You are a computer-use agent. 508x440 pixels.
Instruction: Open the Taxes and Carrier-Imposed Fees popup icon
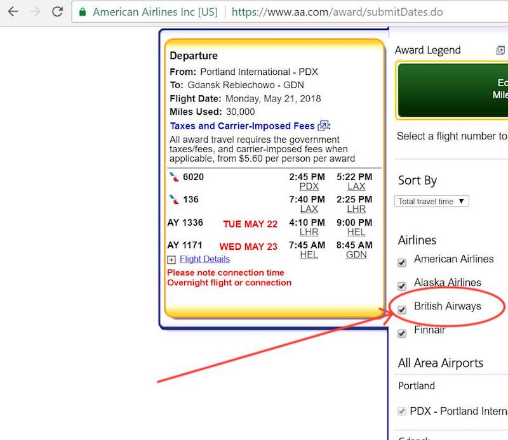[323, 126]
